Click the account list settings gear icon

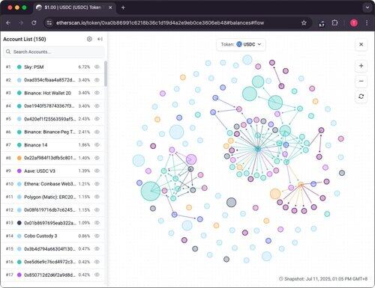click(89, 39)
